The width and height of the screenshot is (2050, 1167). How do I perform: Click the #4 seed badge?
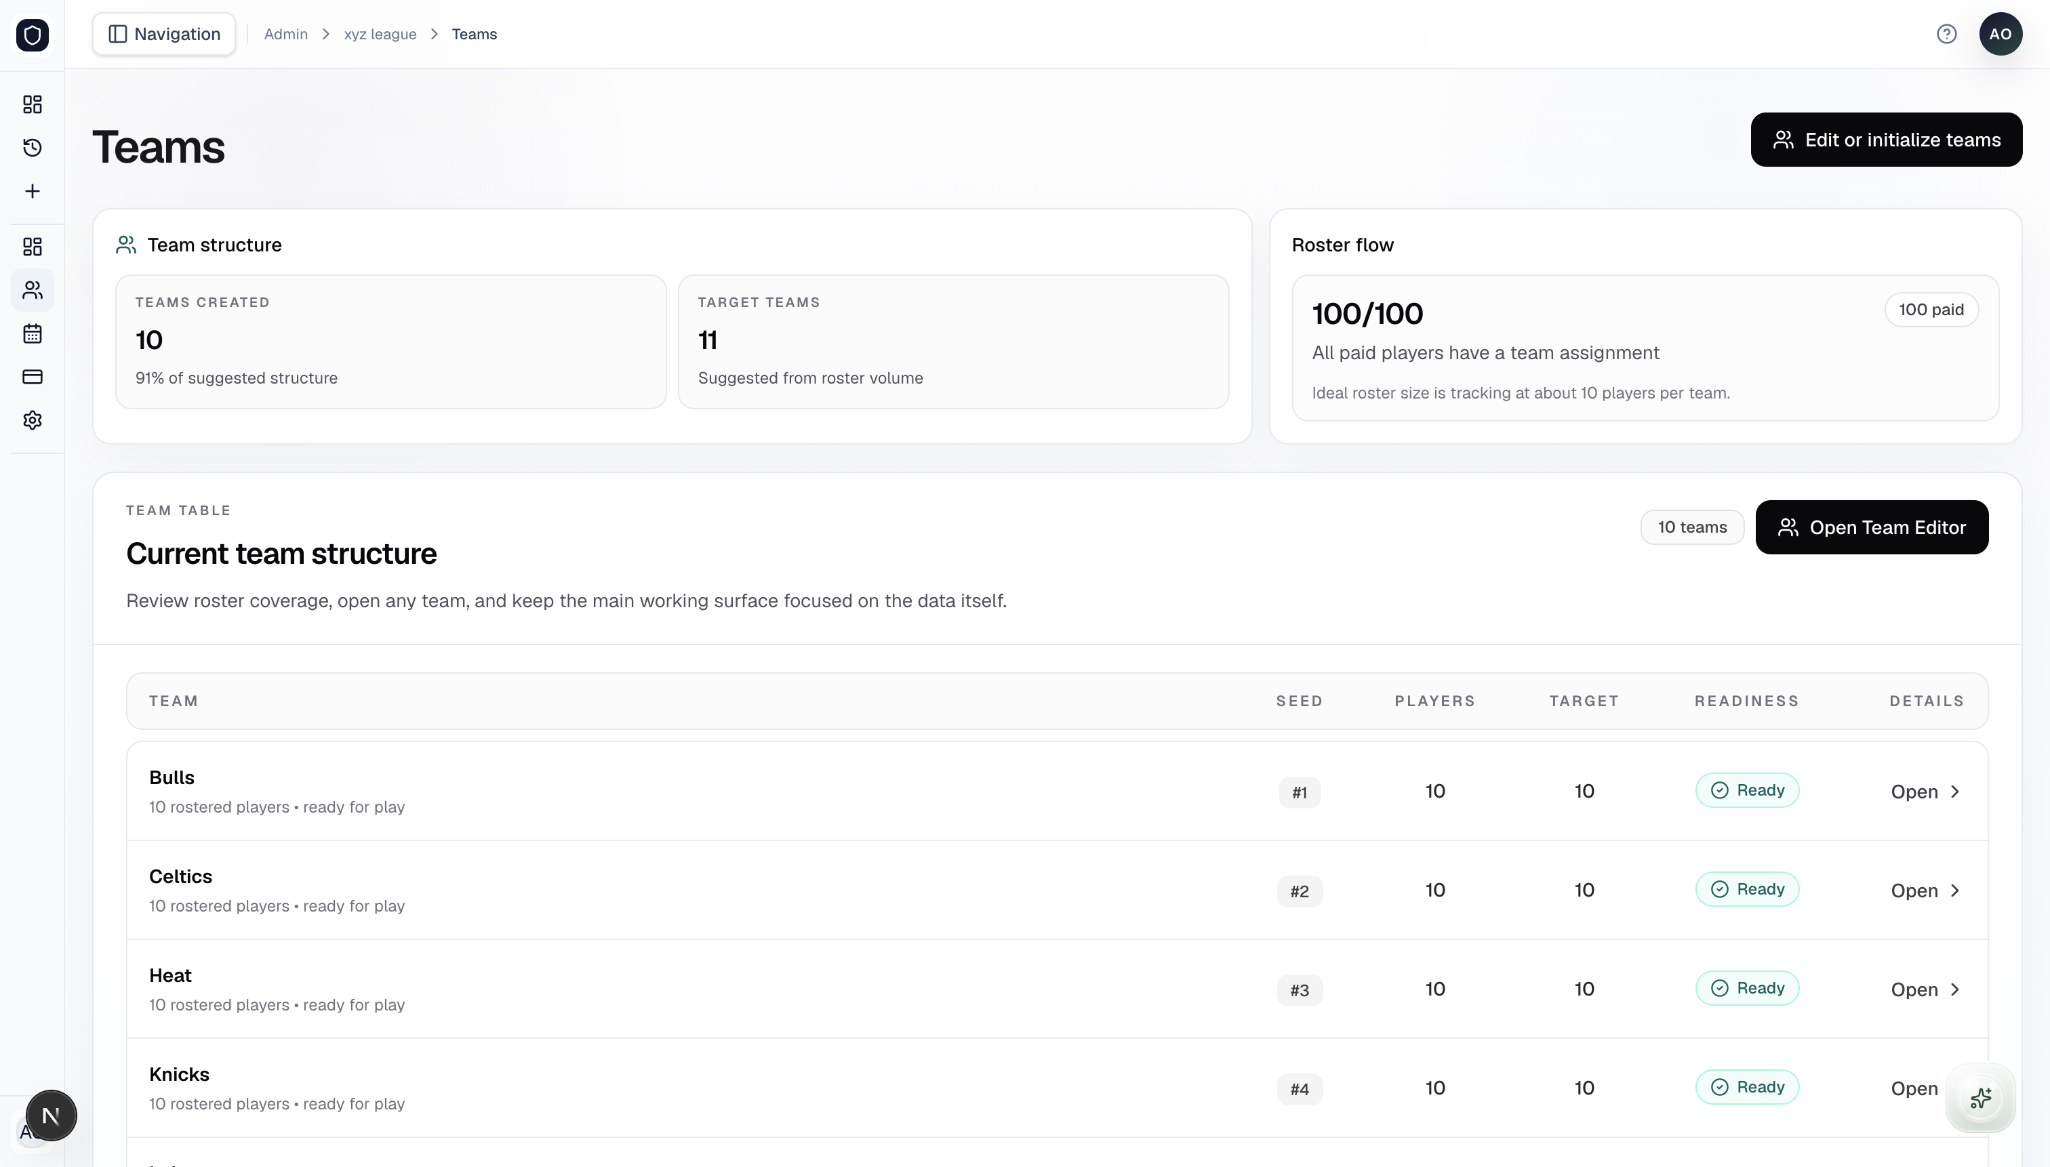tap(1300, 1089)
